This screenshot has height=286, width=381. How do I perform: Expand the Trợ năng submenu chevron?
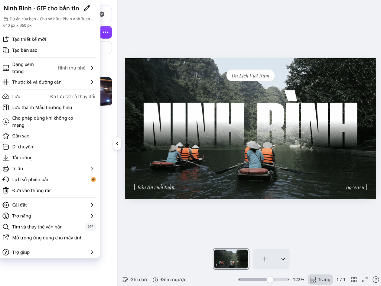(x=92, y=216)
